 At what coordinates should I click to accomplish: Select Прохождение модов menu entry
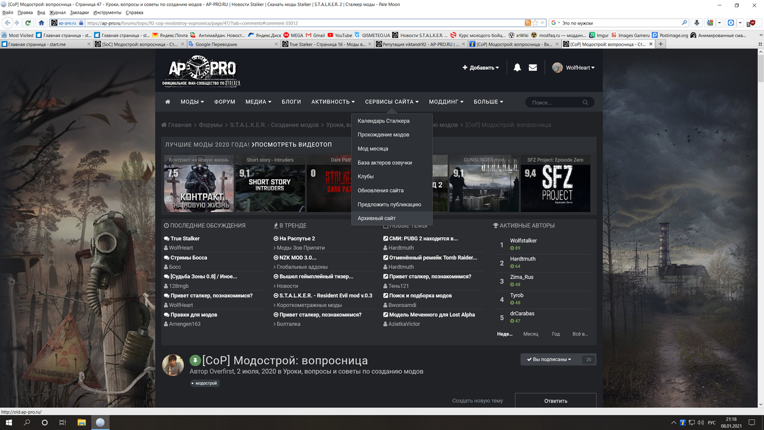[x=392, y=135]
